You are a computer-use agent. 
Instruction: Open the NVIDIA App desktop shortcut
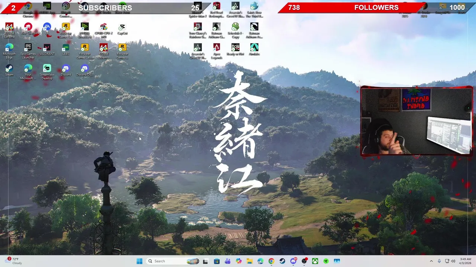click(x=47, y=8)
